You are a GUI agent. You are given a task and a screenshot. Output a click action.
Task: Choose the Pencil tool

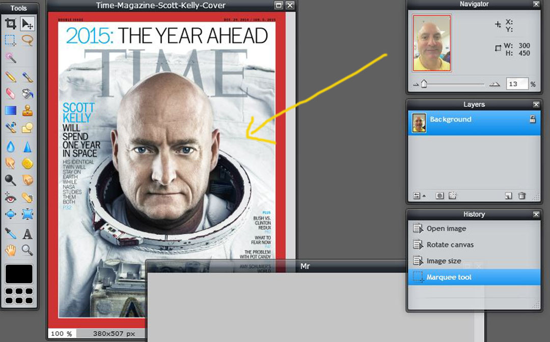(11, 77)
